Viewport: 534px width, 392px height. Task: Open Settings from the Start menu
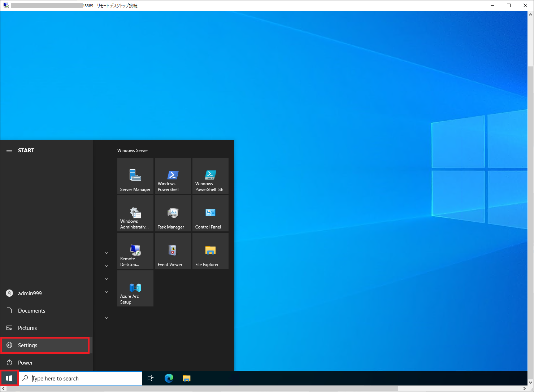point(46,345)
